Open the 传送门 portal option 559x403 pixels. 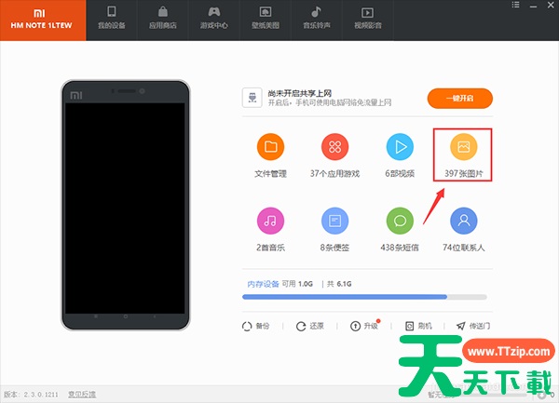[473, 326]
